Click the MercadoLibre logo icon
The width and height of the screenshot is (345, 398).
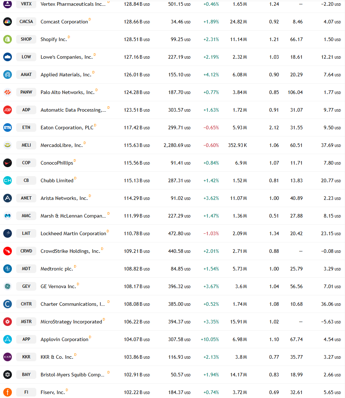click(x=8, y=145)
